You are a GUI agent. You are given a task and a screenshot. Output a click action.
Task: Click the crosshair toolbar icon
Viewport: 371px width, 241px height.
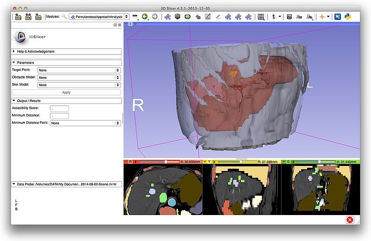322,17
